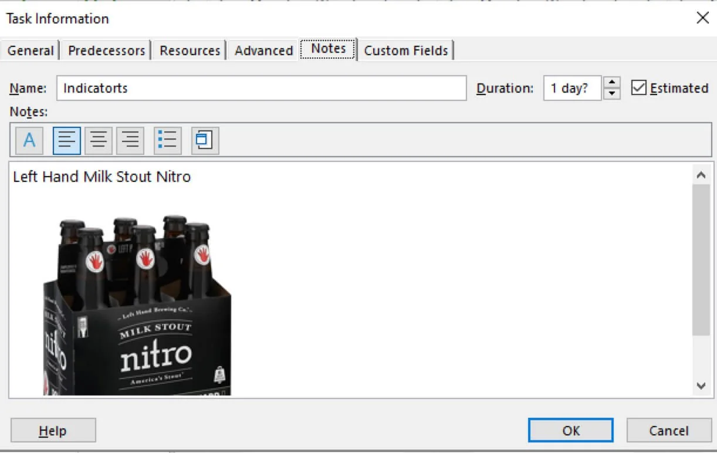This screenshot has height=453, width=717.
Task: Apply Center alignment to notes text
Action: point(99,140)
